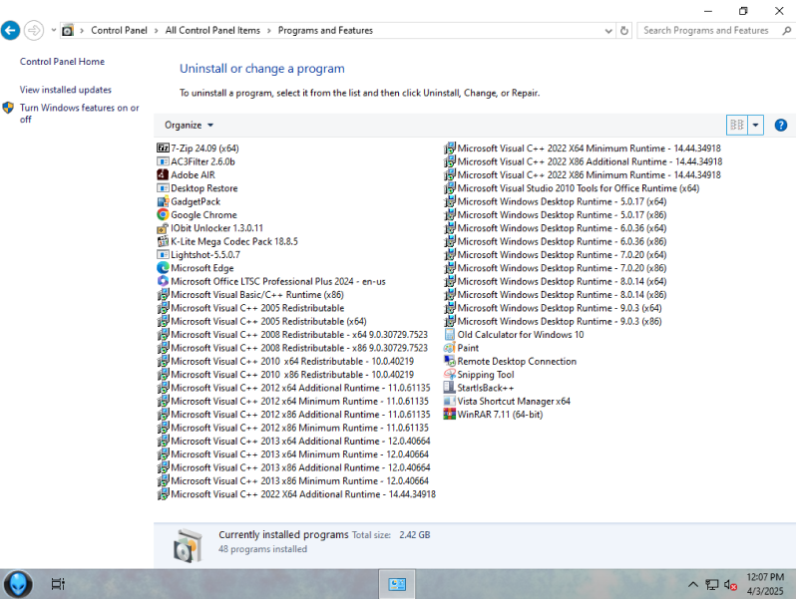Image resolution: width=796 pixels, height=599 pixels.
Task: Select Microsoft Visual Studio 2010 Tools for Office Runtime
Action: tap(572, 188)
